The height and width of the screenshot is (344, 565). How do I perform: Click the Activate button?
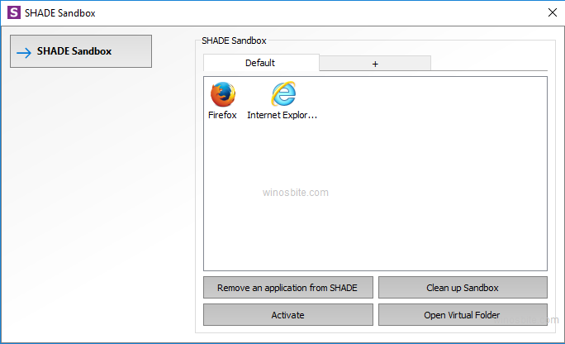[x=288, y=315]
